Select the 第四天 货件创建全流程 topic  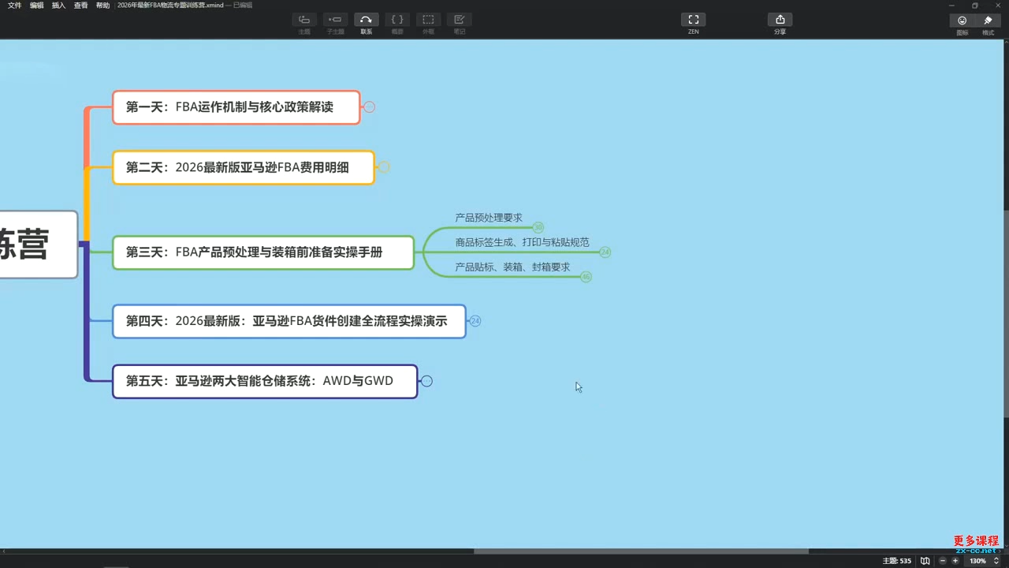pyautogui.click(x=289, y=321)
